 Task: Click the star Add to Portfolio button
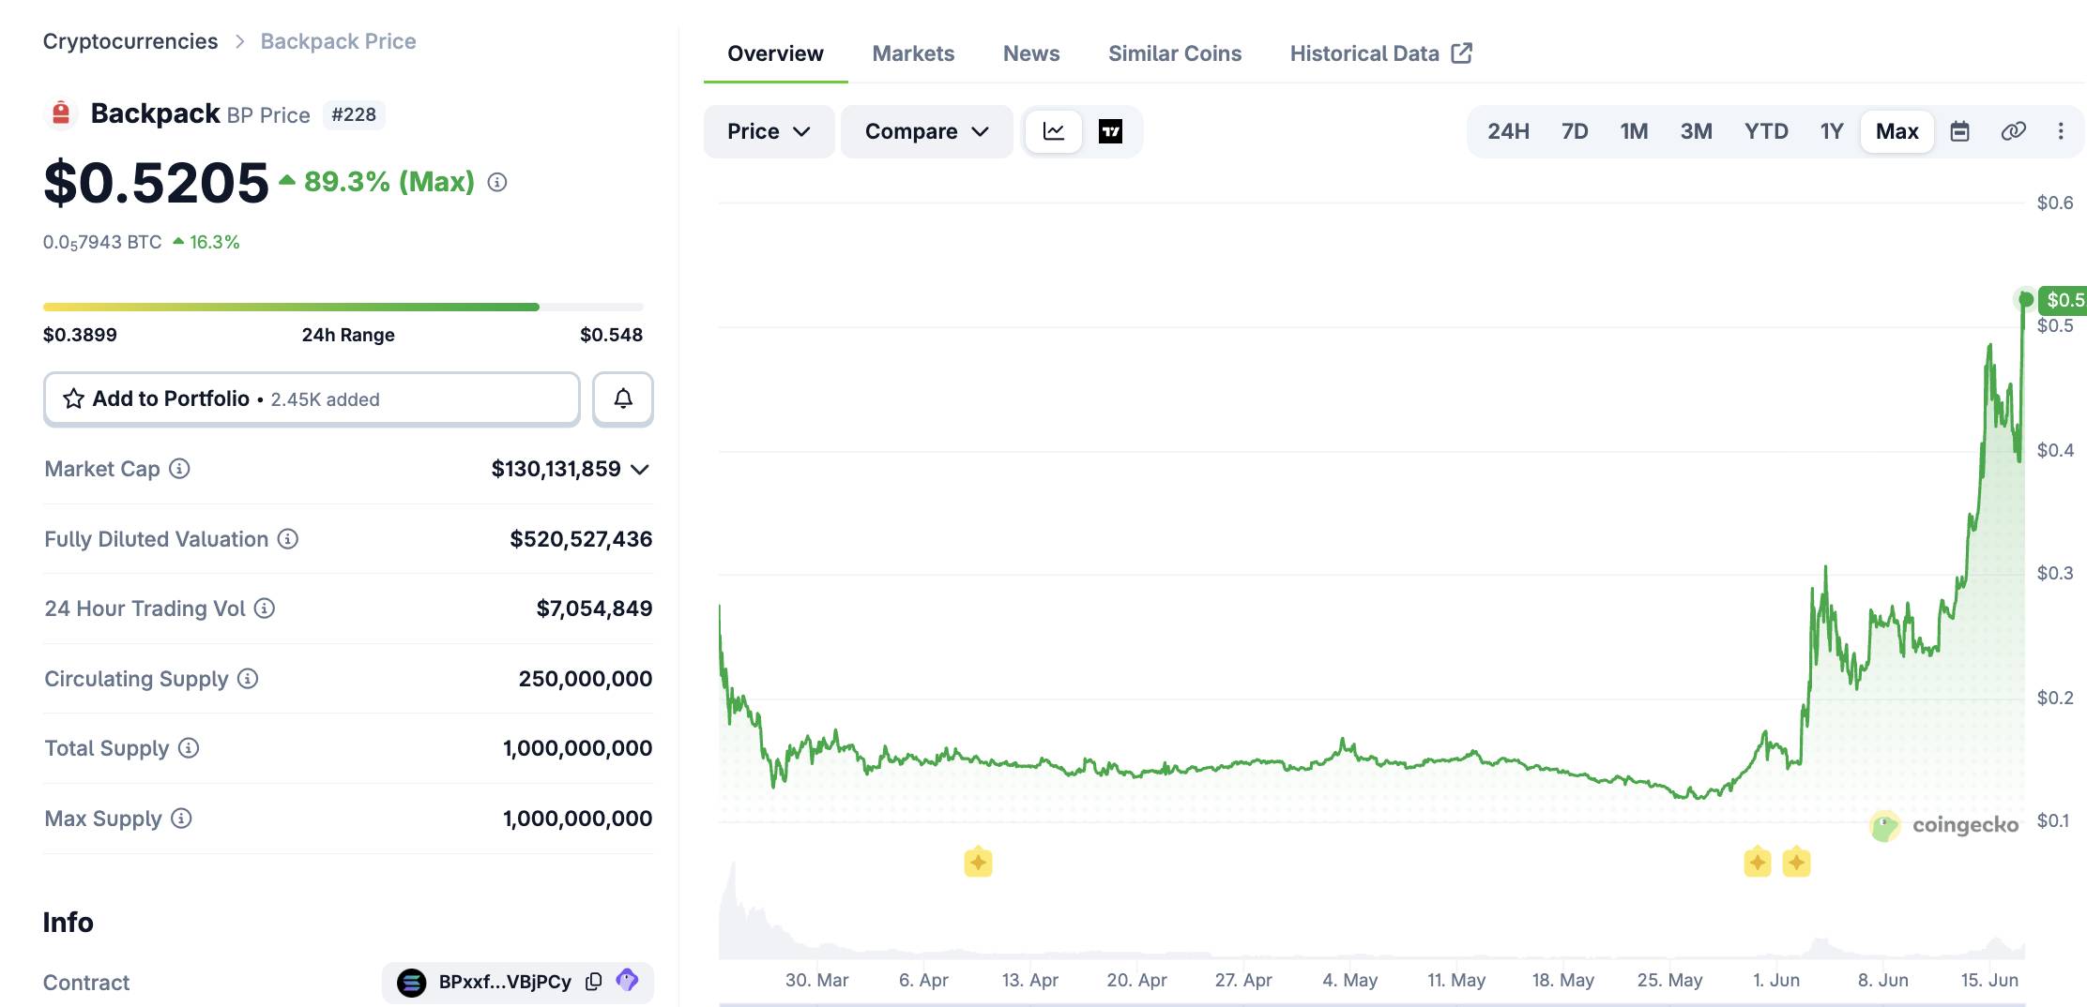pyautogui.click(x=312, y=398)
